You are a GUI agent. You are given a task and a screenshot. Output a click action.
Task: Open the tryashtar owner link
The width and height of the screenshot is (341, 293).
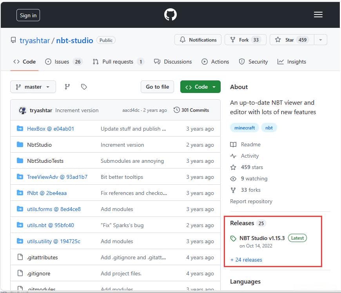(35, 40)
